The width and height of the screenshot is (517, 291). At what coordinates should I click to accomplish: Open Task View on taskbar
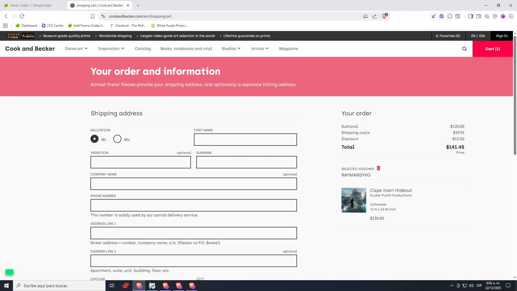point(112,285)
